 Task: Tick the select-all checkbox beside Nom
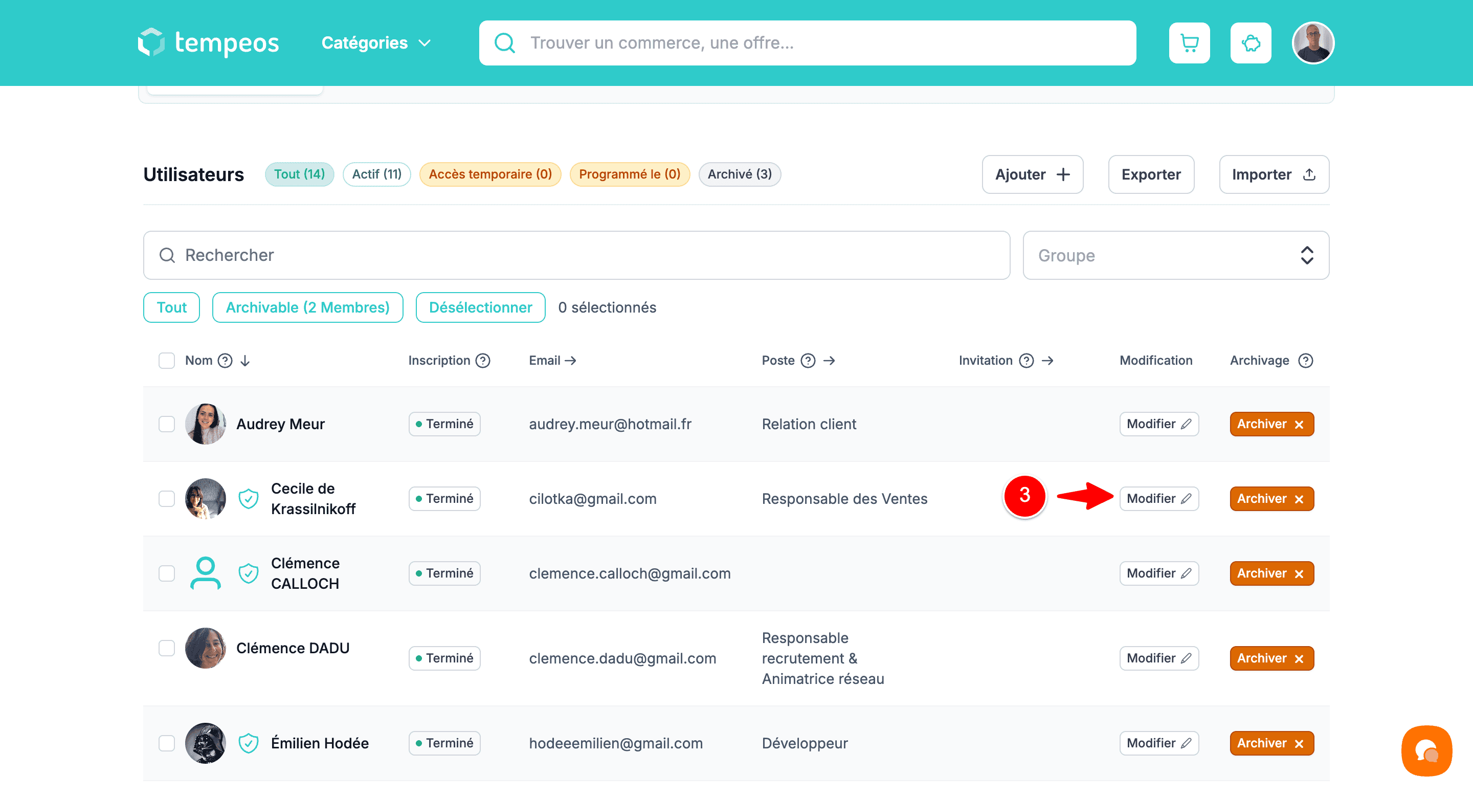point(166,360)
